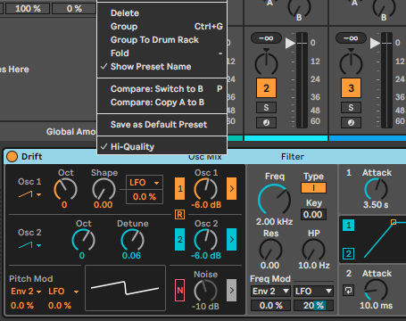Toggle Noise filter routing arrow
The width and height of the screenshot is (406, 321).
(x=232, y=290)
